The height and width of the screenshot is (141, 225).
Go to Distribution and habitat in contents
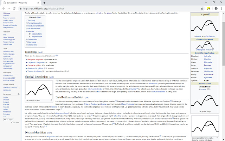point(36,26)
